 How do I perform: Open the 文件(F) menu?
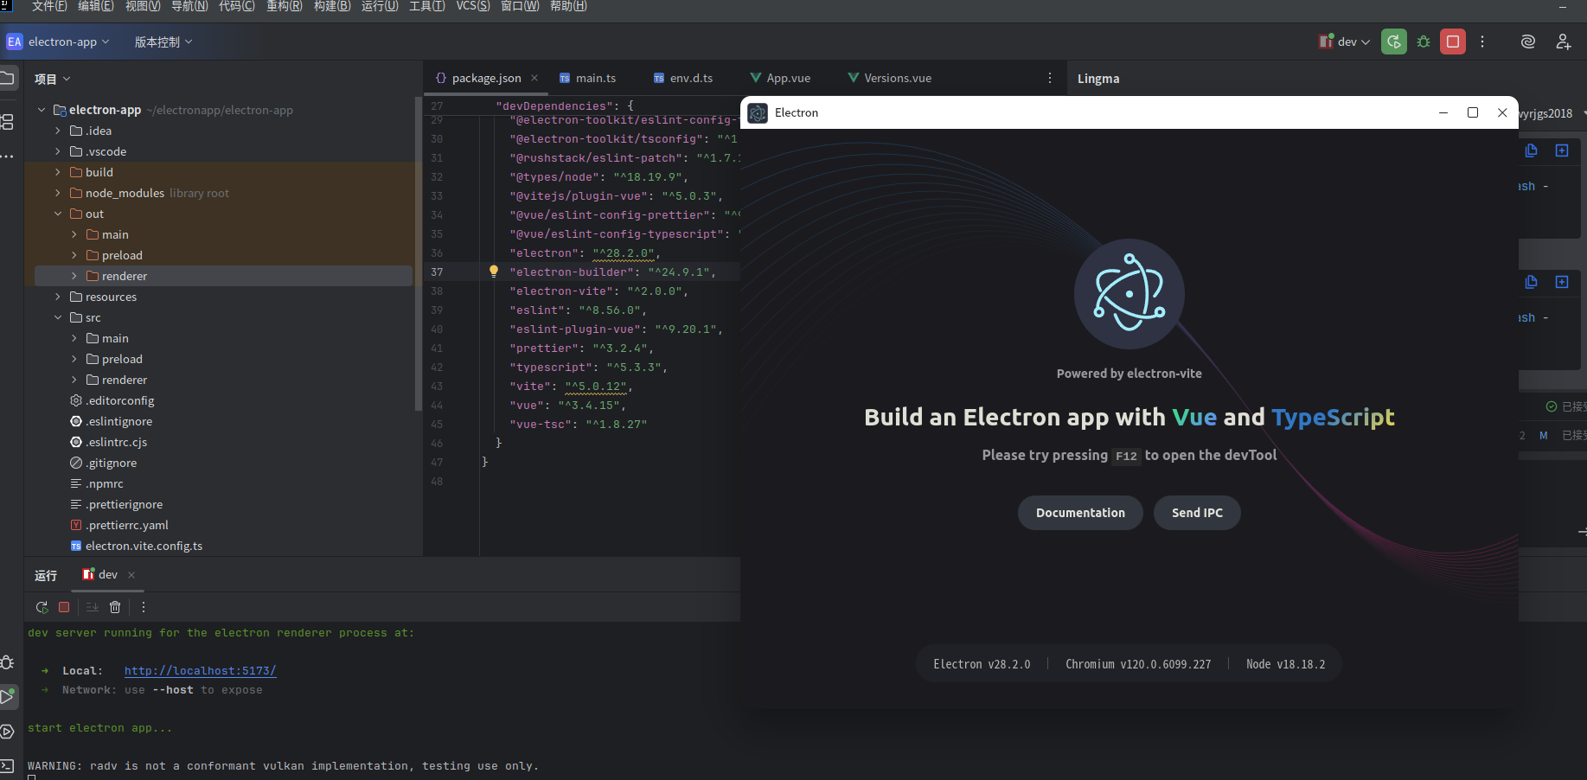tap(49, 6)
